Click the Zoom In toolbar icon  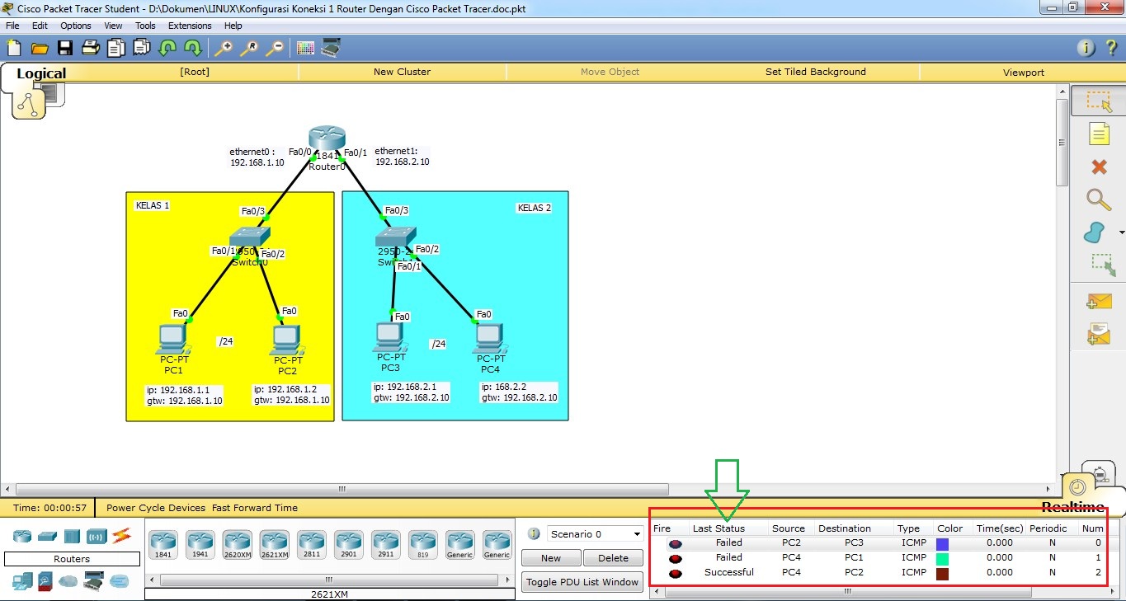(222, 47)
